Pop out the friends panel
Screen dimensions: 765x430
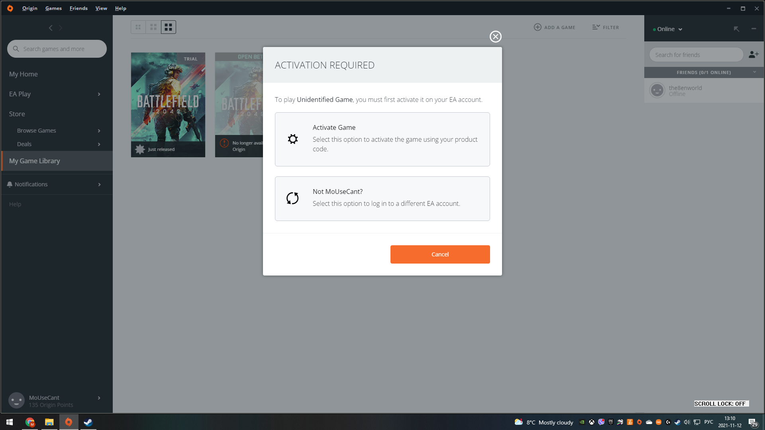click(736, 29)
